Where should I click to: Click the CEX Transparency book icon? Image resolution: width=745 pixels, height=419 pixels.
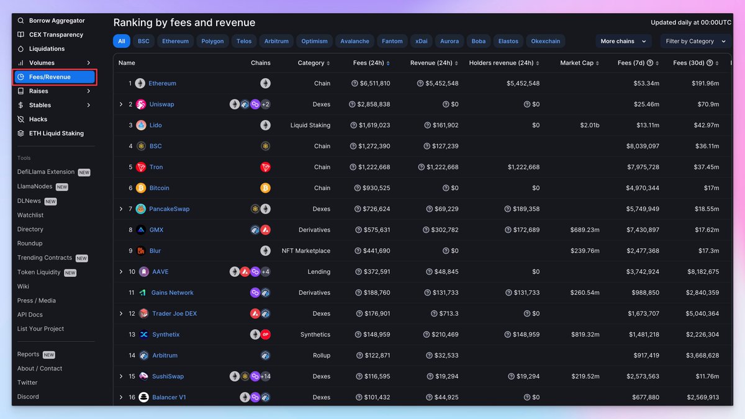(20, 35)
